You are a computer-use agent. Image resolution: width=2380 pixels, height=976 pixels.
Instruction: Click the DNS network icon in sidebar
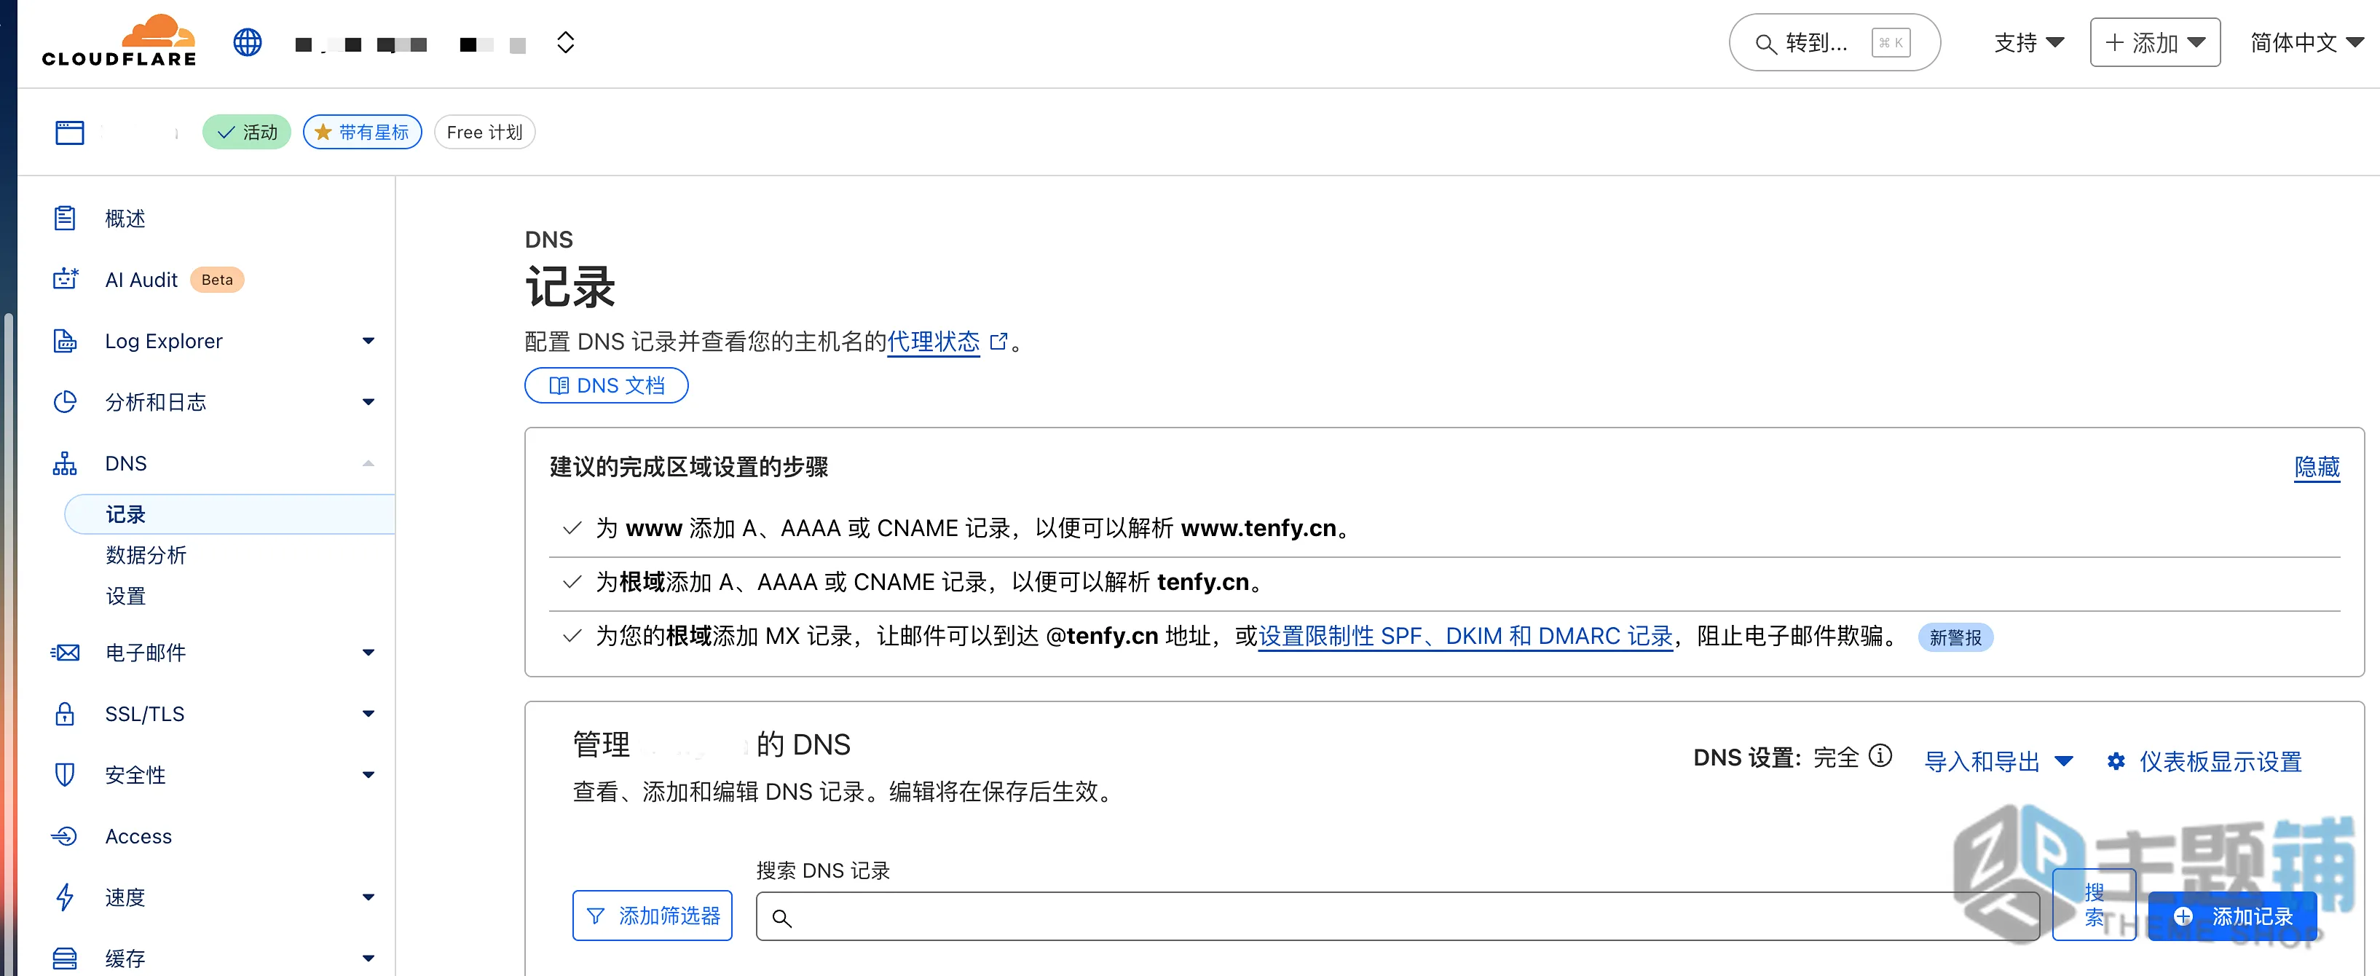(65, 463)
